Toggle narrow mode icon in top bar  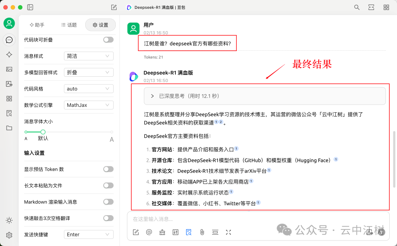[x=371, y=7]
